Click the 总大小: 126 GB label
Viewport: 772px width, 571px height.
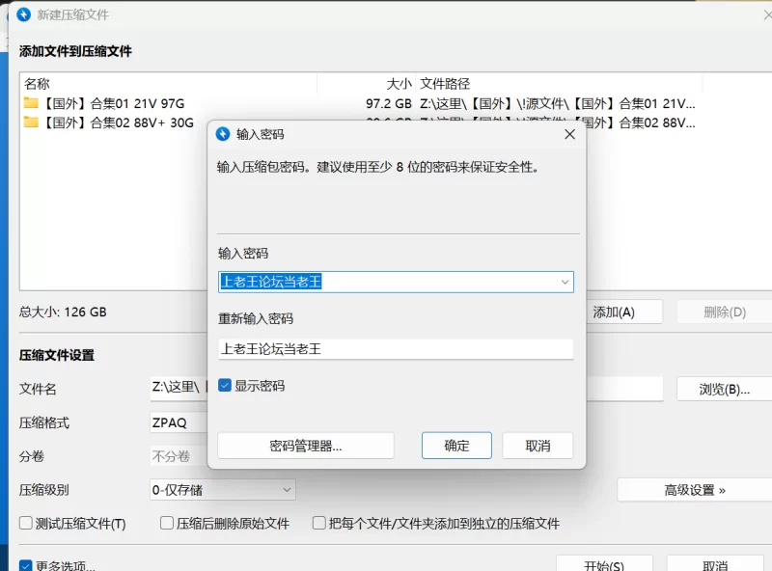click(x=63, y=312)
